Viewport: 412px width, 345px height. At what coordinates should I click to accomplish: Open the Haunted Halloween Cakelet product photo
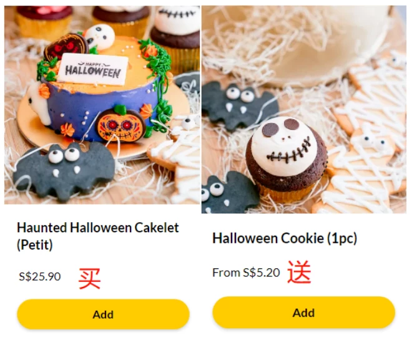[102, 105]
